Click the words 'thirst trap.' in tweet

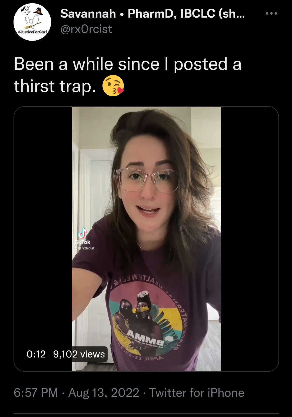pyautogui.click(x=55, y=86)
